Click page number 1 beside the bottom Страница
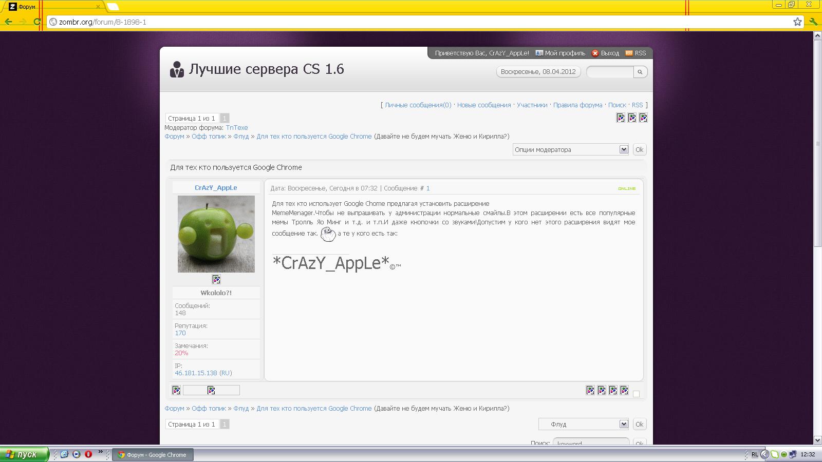822x462 pixels. click(x=225, y=424)
